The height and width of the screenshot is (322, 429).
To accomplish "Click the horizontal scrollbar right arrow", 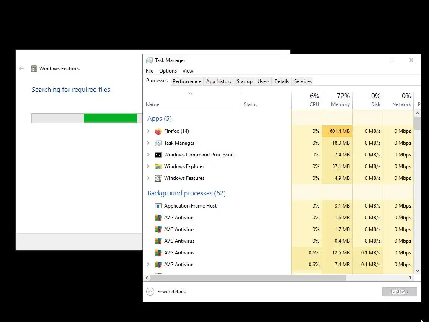I will 411,278.
